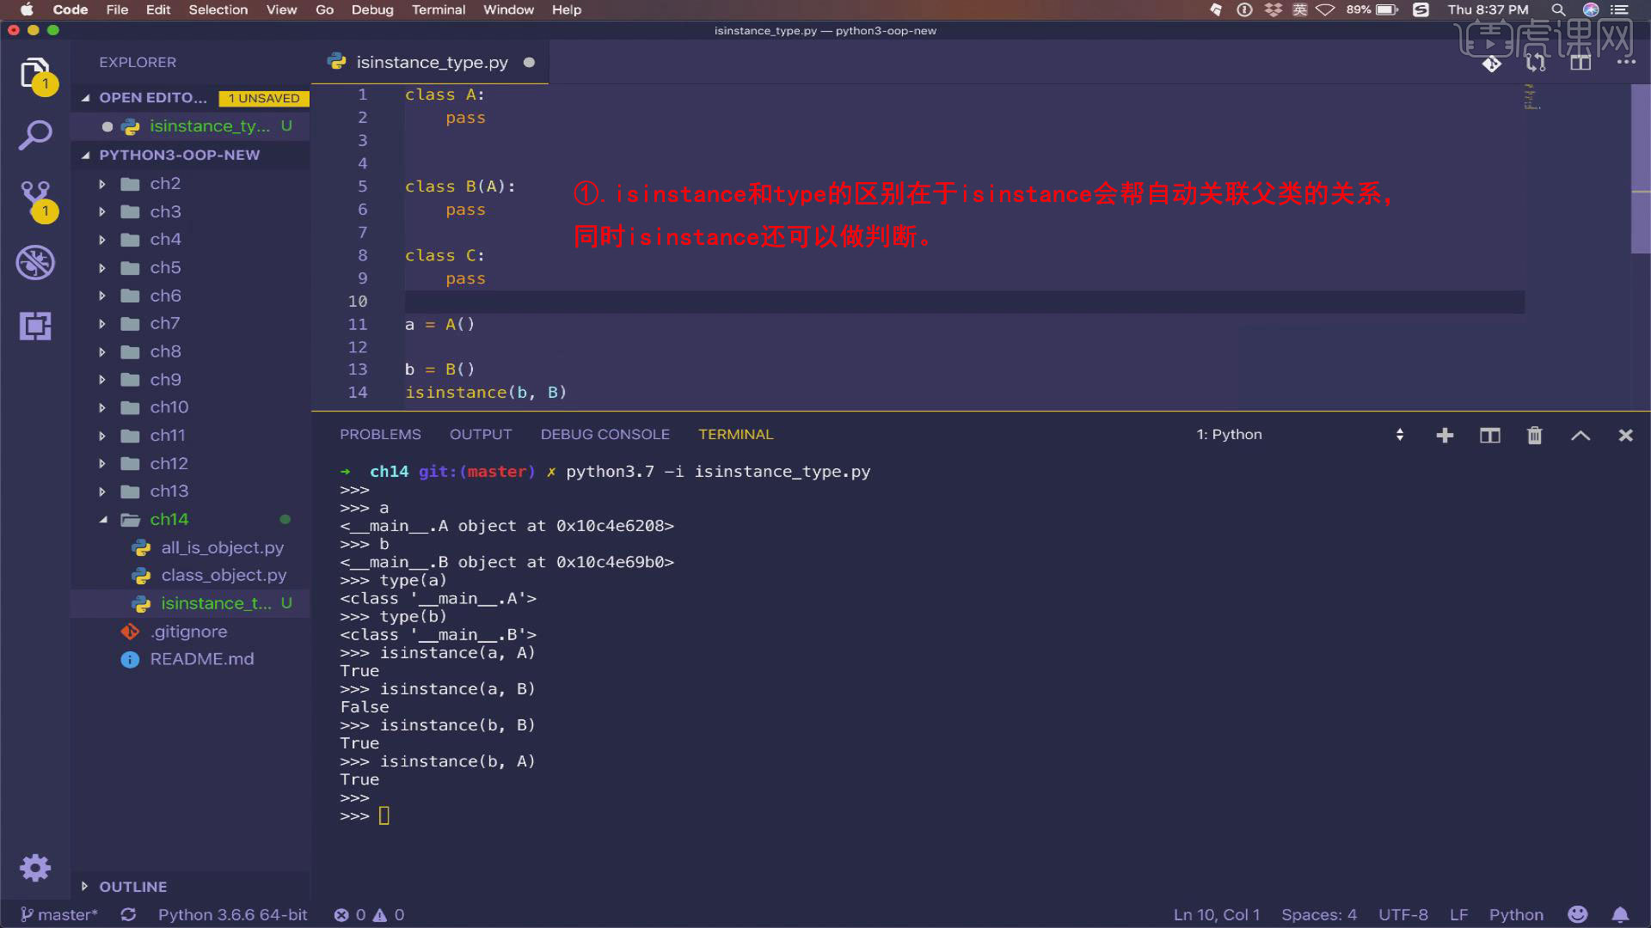The width and height of the screenshot is (1651, 928).
Task: Open the Manage gear menu
Action: click(35, 868)
